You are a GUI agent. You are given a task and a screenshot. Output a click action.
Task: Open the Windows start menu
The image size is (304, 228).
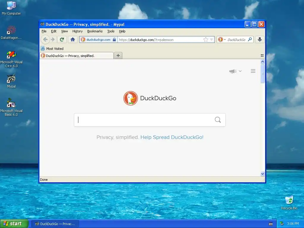pyautogui.click(x=14, y=224)
